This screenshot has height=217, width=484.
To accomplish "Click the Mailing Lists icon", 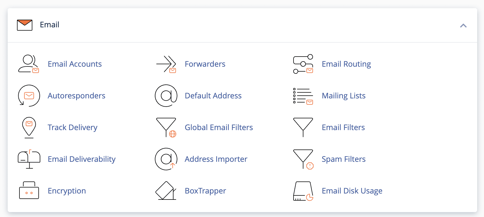I will coord(303,96).
